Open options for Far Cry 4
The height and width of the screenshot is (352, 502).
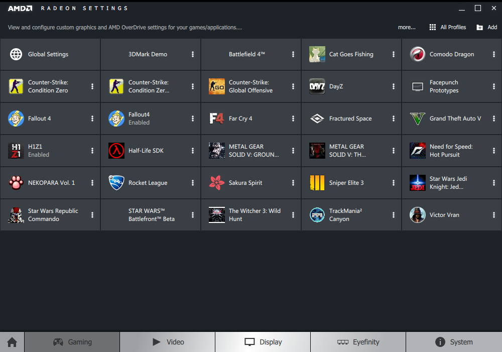click(x=293, y=119)
